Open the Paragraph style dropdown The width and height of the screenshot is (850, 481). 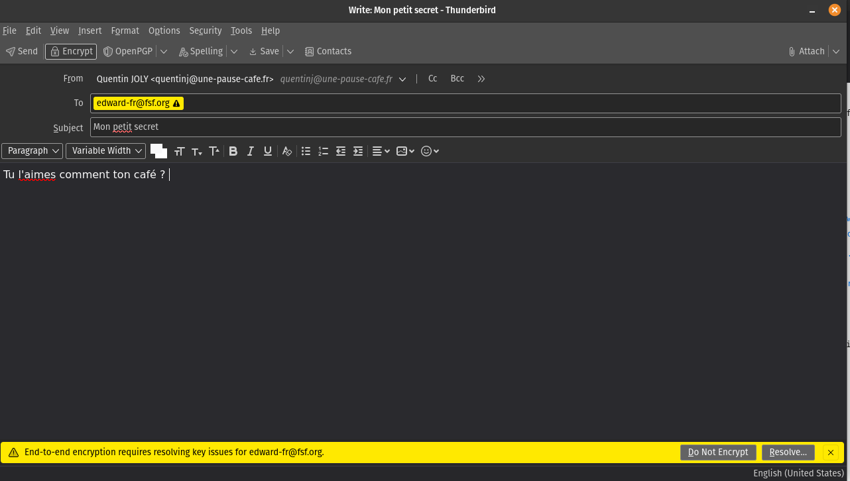(32, 151)
